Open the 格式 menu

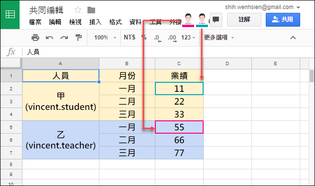point(115,22)
